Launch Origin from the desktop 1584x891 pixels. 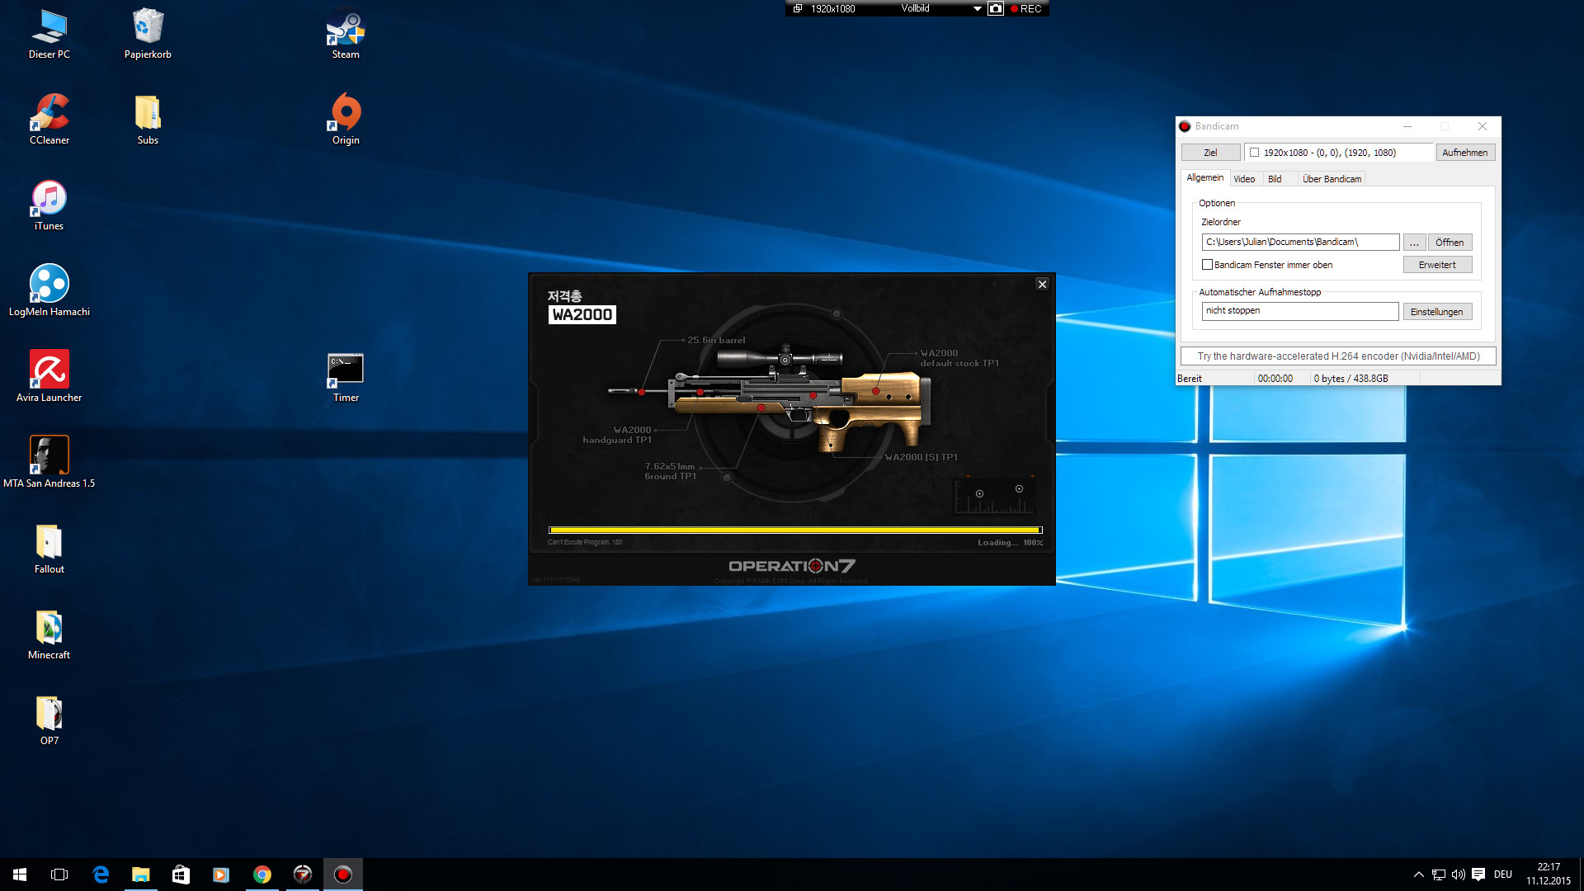[346, 120]
